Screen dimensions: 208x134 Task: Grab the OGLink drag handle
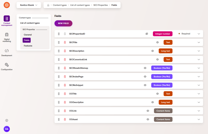pos(59,111)
